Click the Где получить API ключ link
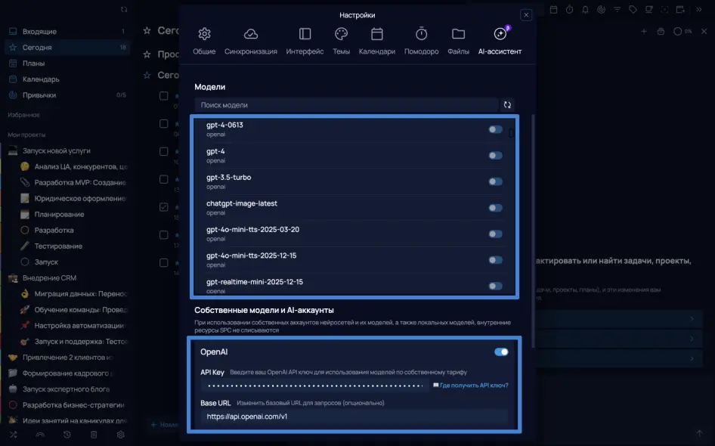The image size is (715, 446). 474,386
